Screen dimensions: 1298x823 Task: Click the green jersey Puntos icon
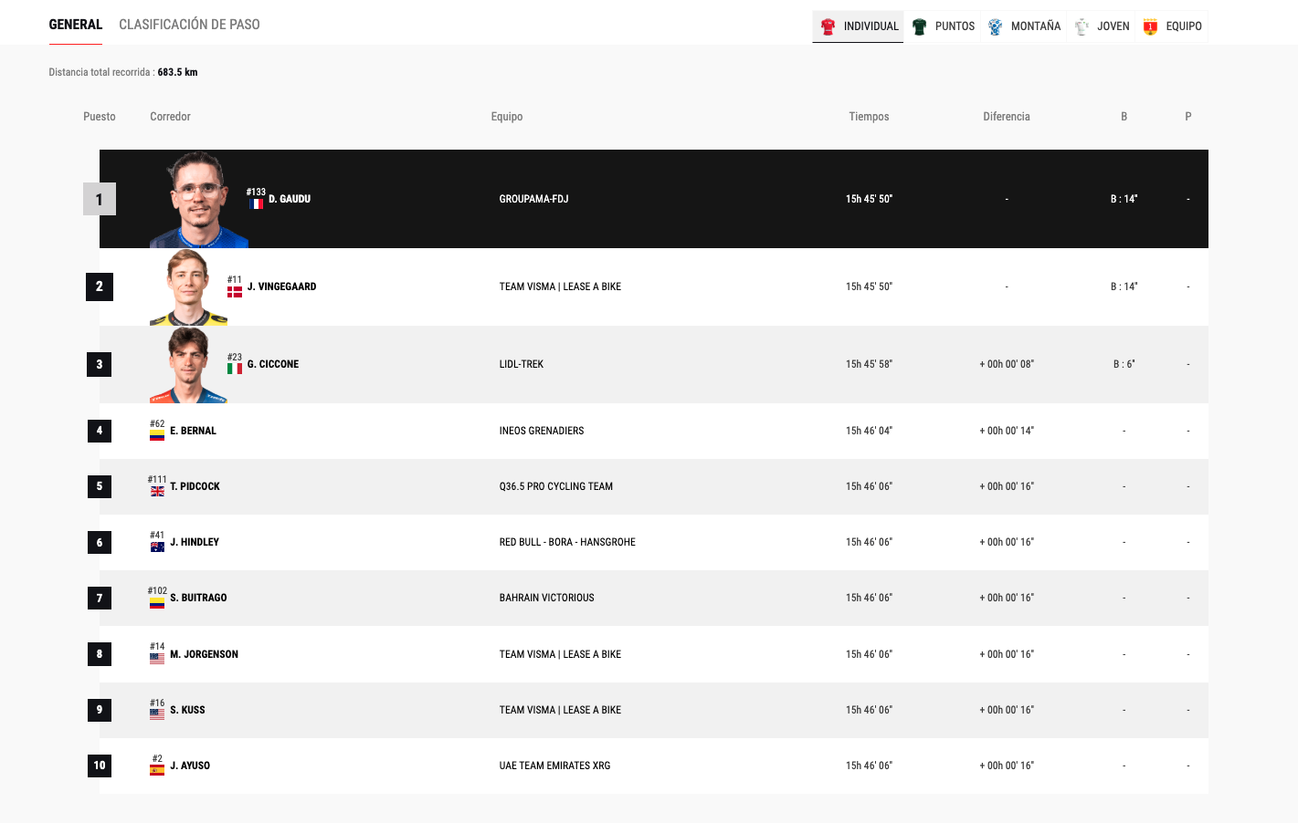920,26
